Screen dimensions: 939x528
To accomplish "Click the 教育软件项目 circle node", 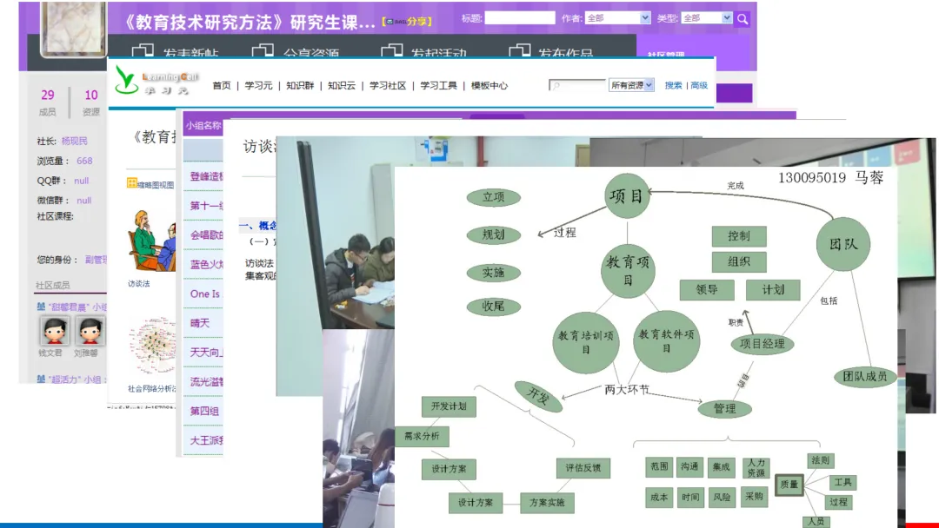I will pyautogui.click(x=666, y=340).
